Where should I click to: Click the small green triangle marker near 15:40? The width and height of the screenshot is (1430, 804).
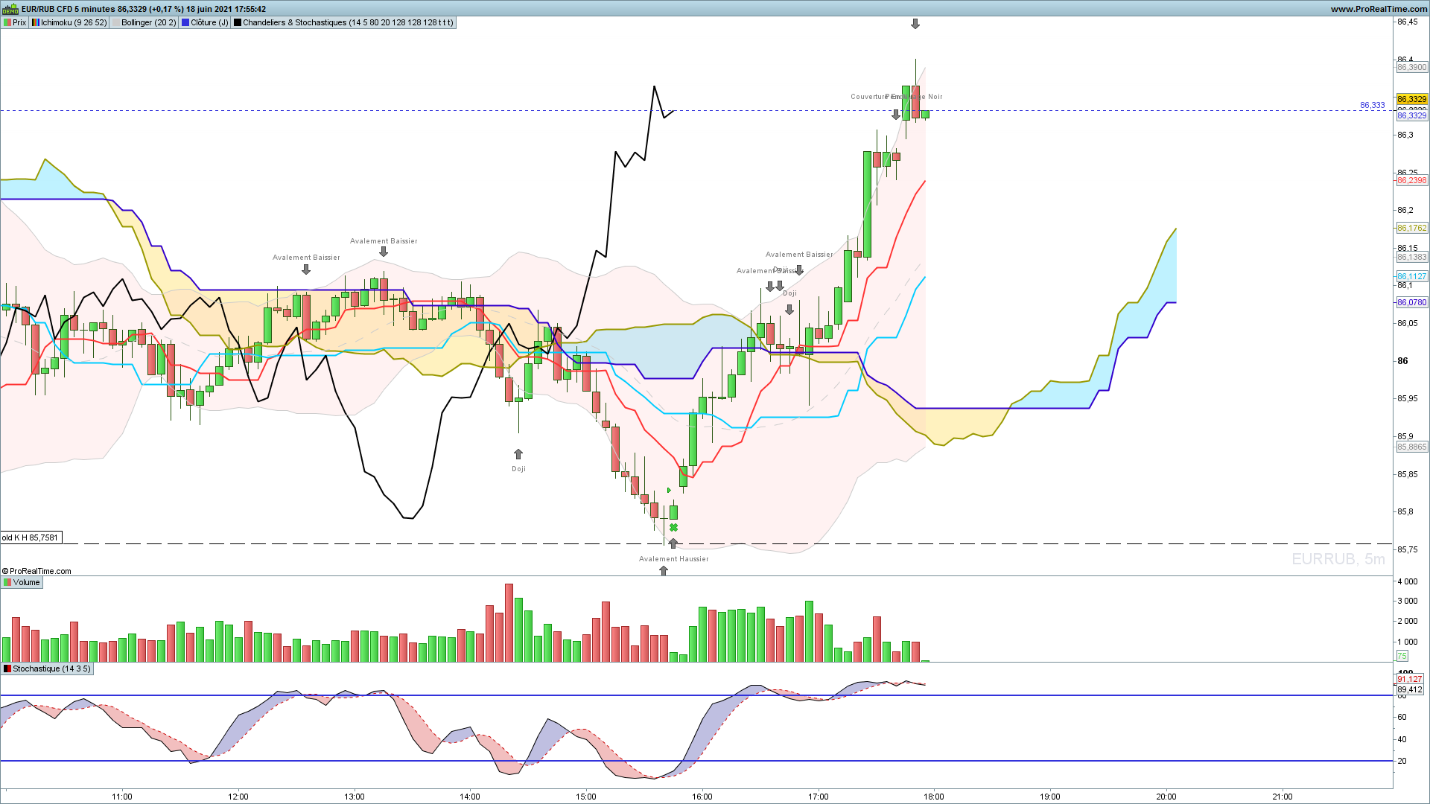tap(670, 490)
